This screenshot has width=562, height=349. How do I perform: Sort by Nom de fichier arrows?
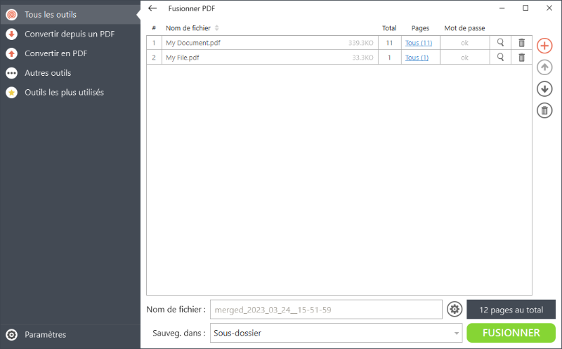tap(216, 28)
